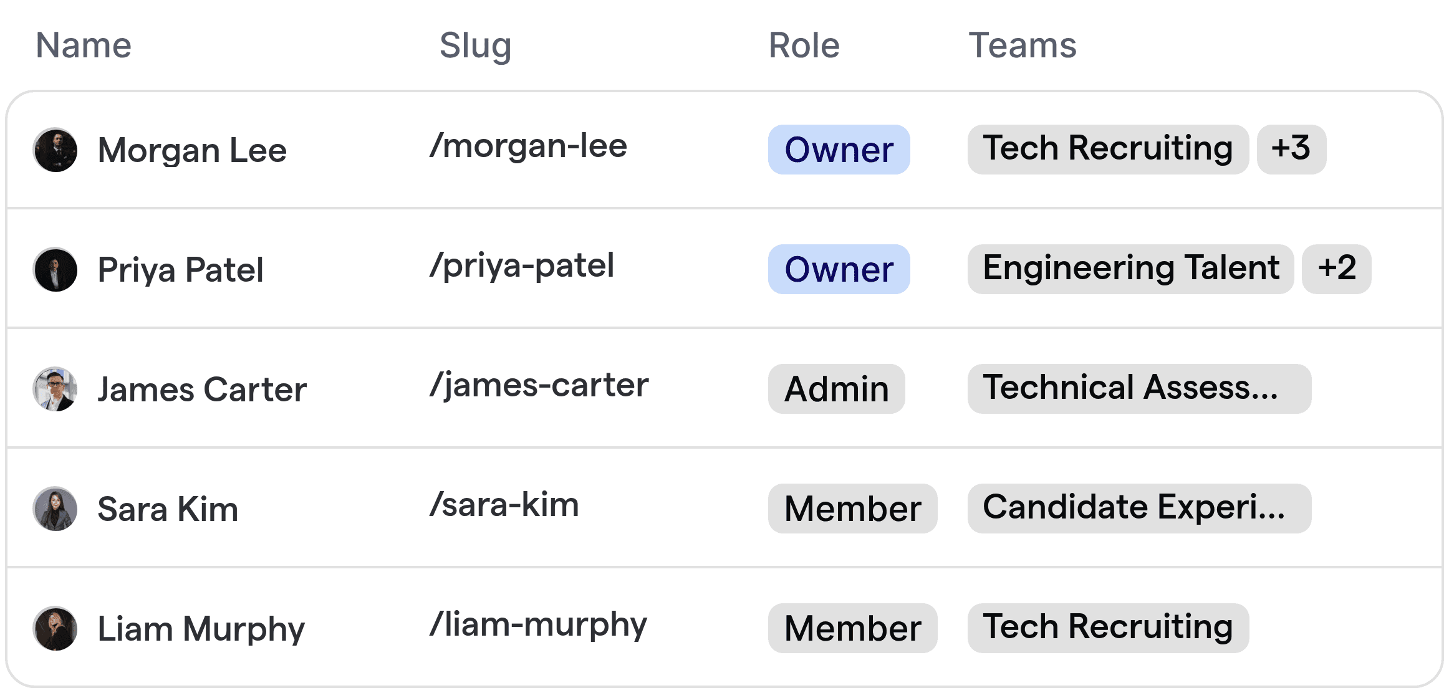Select James Carter's Admin role badge
1449x693 pixels.
click(x=836, y=389)
